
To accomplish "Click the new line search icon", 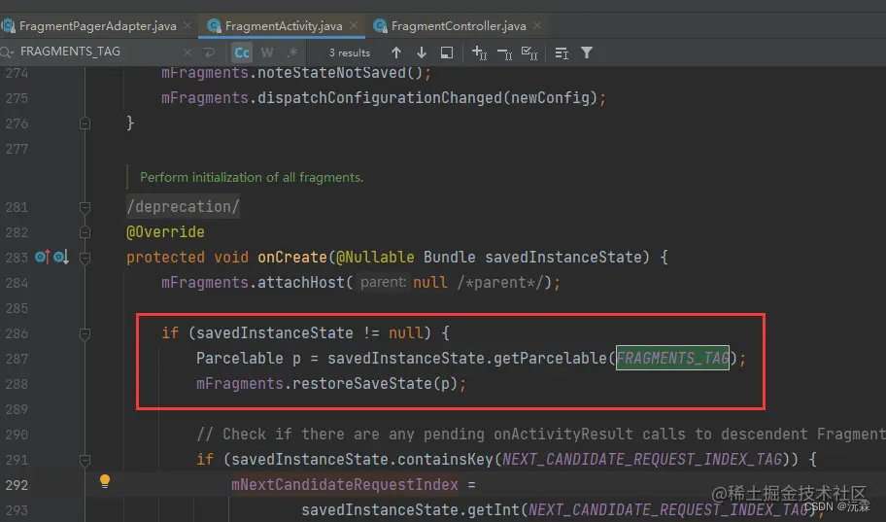I will tap(209, 52).
